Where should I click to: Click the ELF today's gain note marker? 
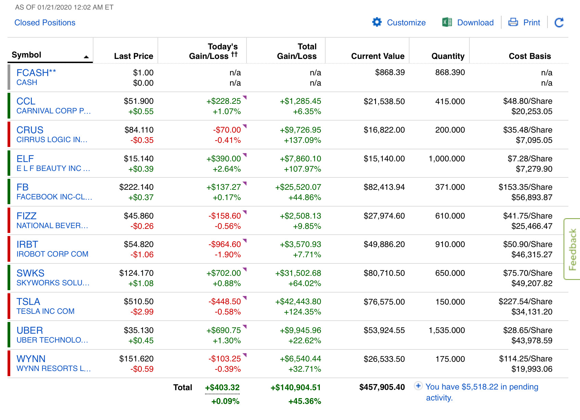244,155
